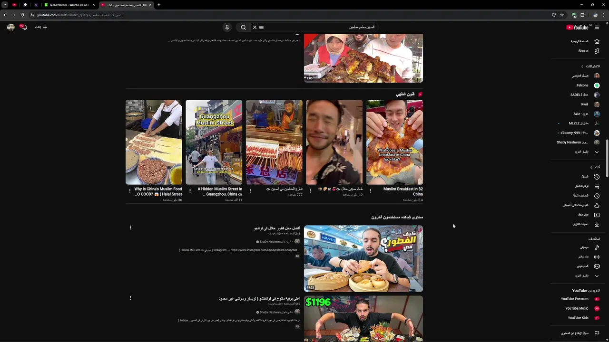Open the account avatar menu
Image resolution: width=609 pixels, height=342 pixels.
(x=10, y=27)
